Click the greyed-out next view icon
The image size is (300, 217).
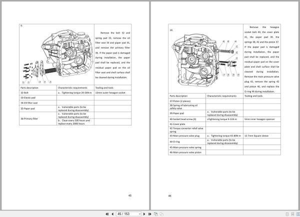click(x=161, y=214)
